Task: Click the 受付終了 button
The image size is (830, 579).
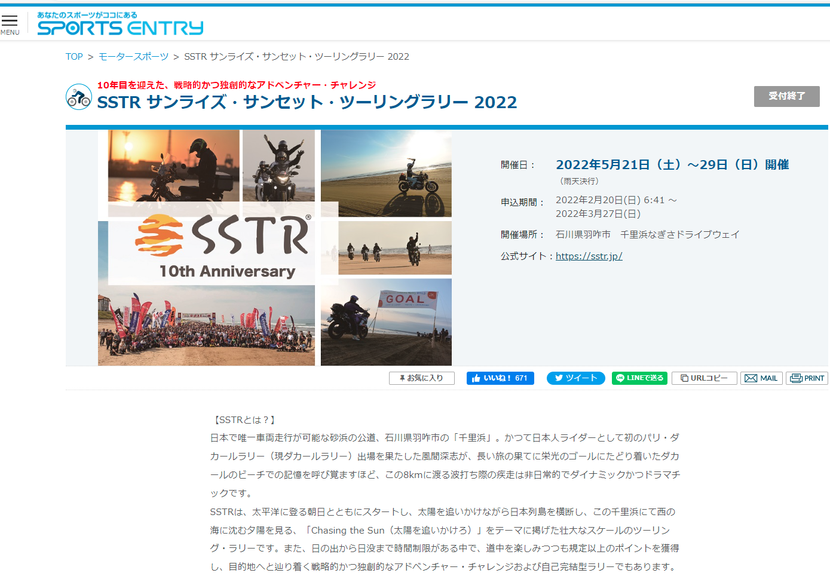Action: pos(786,96)
